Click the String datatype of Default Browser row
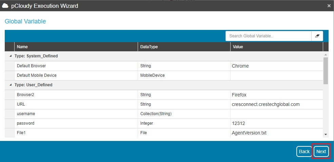Image resolution: width=334 pixels, height=162 pixels. [x=184, y=66]
